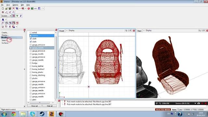The width and height of the screenshot is (208, 117).
Task: Check the bump_plastic checkbox
Action: 31,72
